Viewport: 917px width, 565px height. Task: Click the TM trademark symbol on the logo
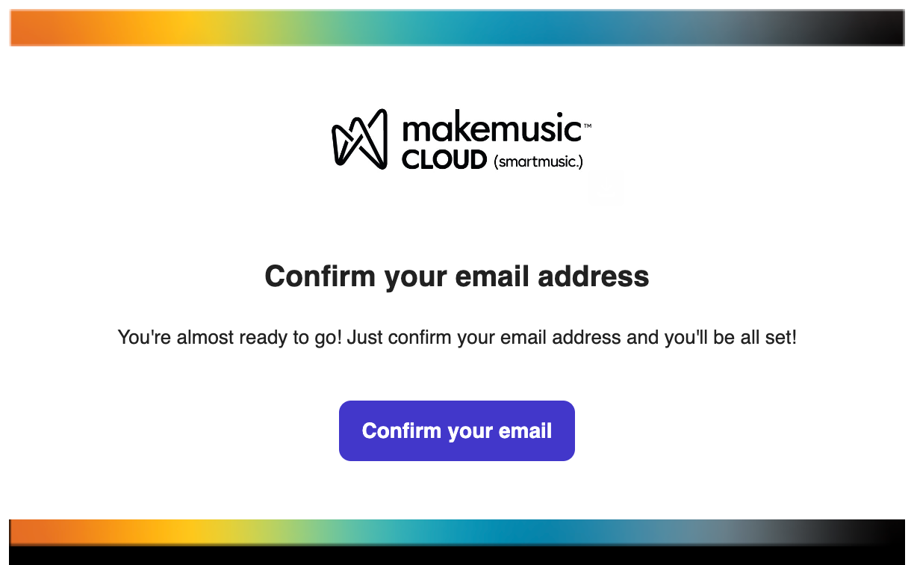[x=587, y=127]
